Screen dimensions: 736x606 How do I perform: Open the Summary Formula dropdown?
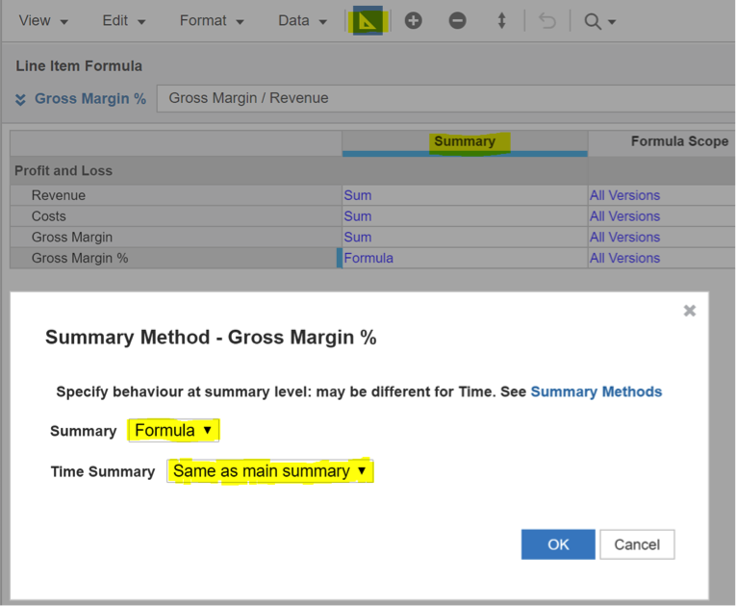[x=174, y=430]
